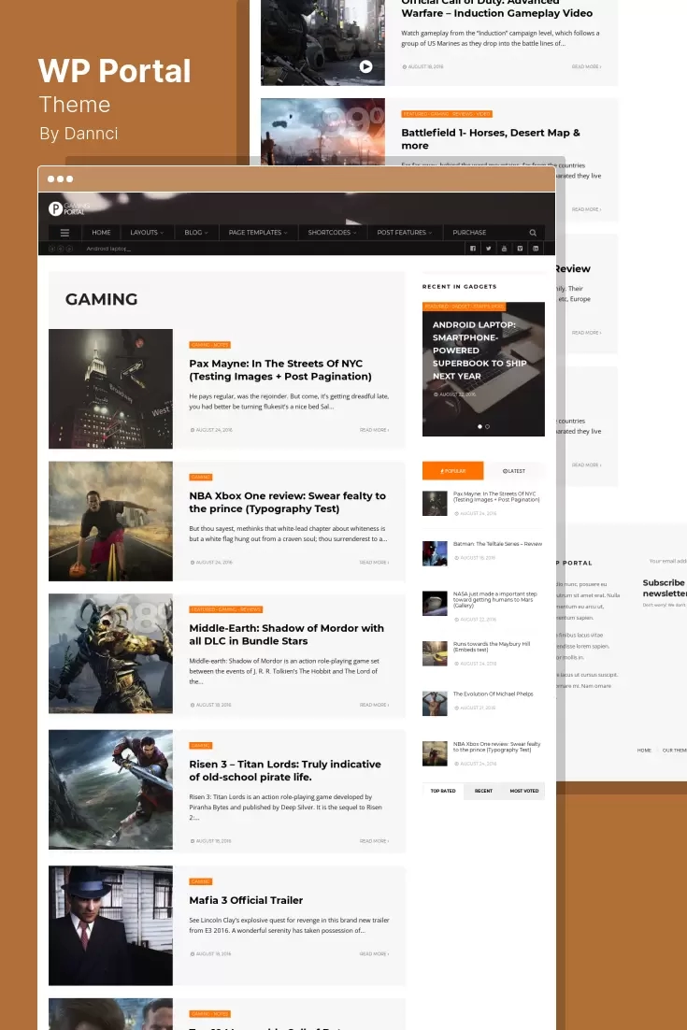
Task: Open the Twitter social icon in the header
Action: pyautogui.click(x=488, y=249)
